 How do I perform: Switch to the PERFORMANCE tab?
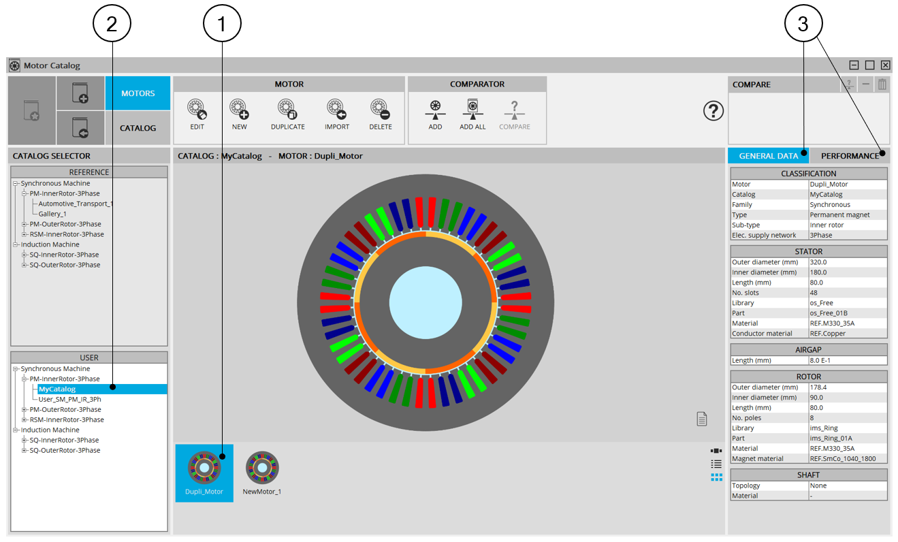click(849, 156)
